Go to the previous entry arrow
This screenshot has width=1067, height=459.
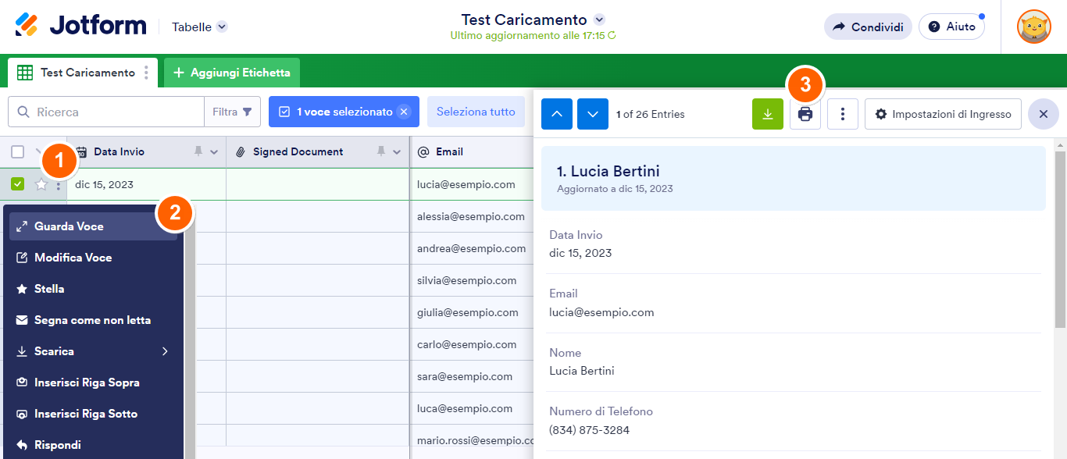click(557, 114)
